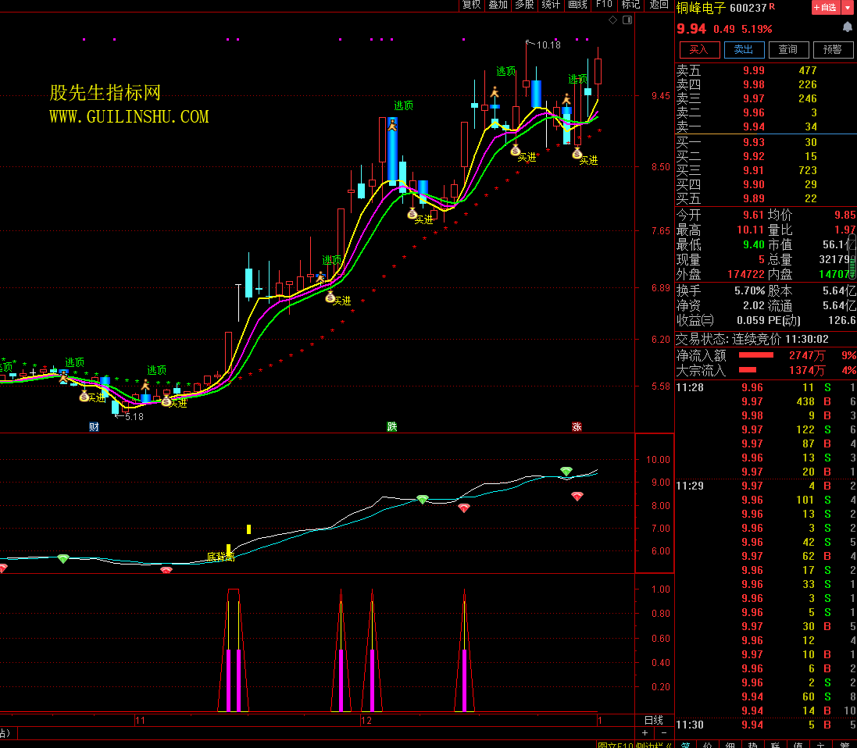This screenshot has height=748, width=857.
Task: Click running man icon left of 10.18 peak
Action: 495,92
